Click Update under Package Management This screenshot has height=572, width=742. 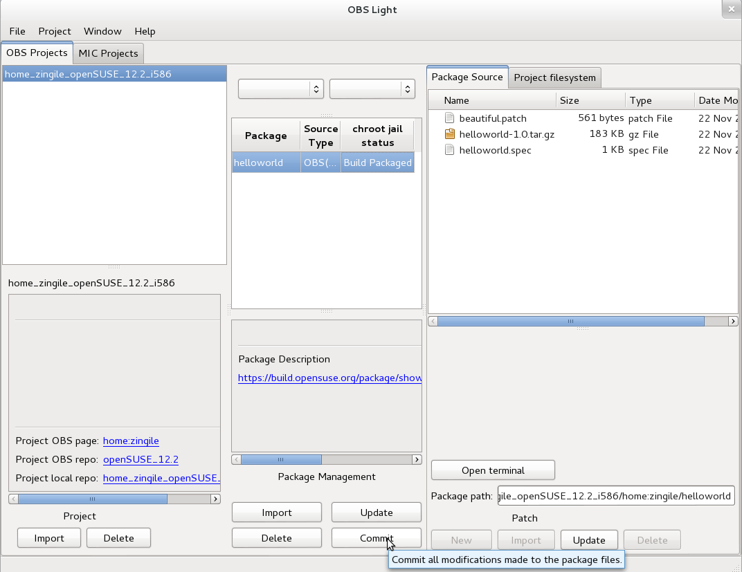point(376,512)
